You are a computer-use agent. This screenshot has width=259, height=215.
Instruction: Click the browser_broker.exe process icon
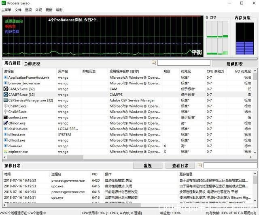point(6,83)
